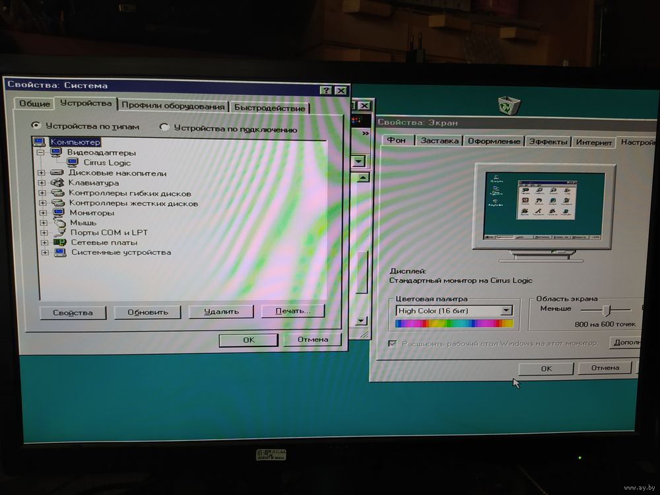Expand the Порты COM и LPT node
Viewport: 660px width, 495px height.
(x=44, y=232)
